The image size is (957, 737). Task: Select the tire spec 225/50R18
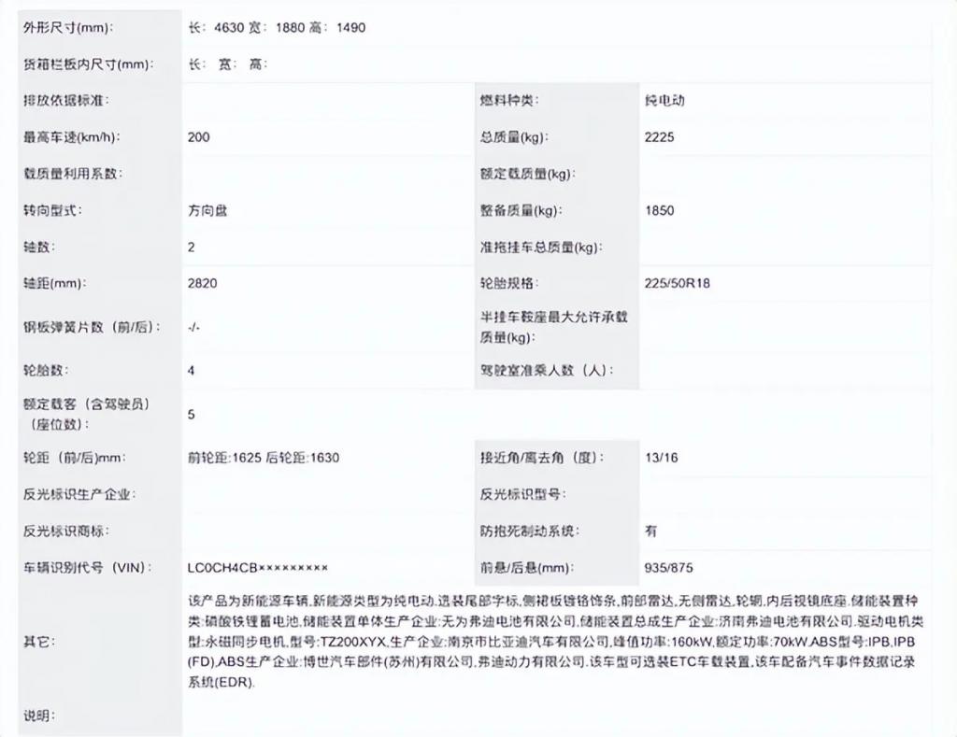coord(677,283)
